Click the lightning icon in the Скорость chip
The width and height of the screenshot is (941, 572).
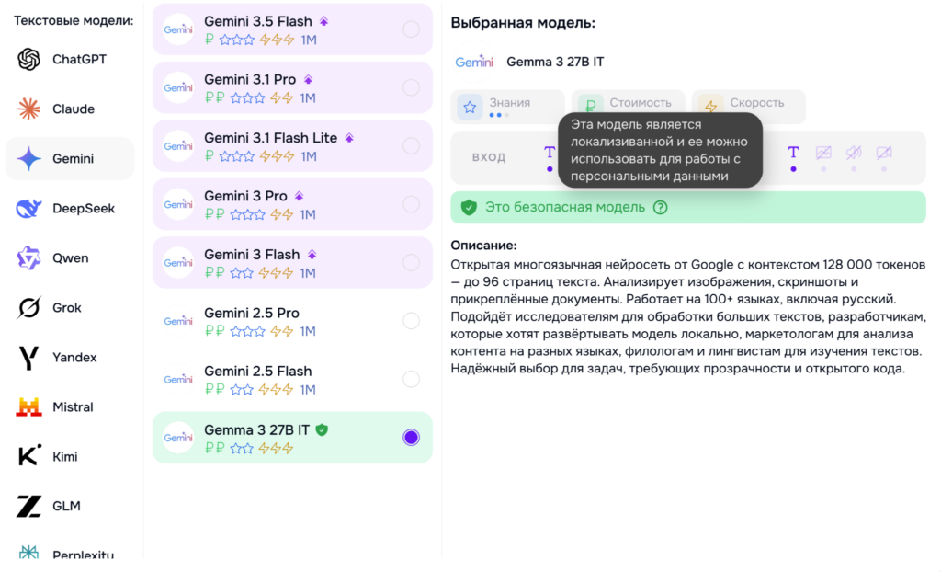click(x=711, y=107)
